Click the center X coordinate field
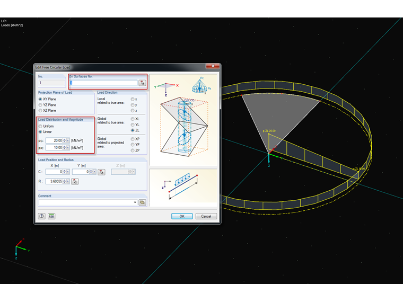This screenshot has height=302, width=403. 54,172
